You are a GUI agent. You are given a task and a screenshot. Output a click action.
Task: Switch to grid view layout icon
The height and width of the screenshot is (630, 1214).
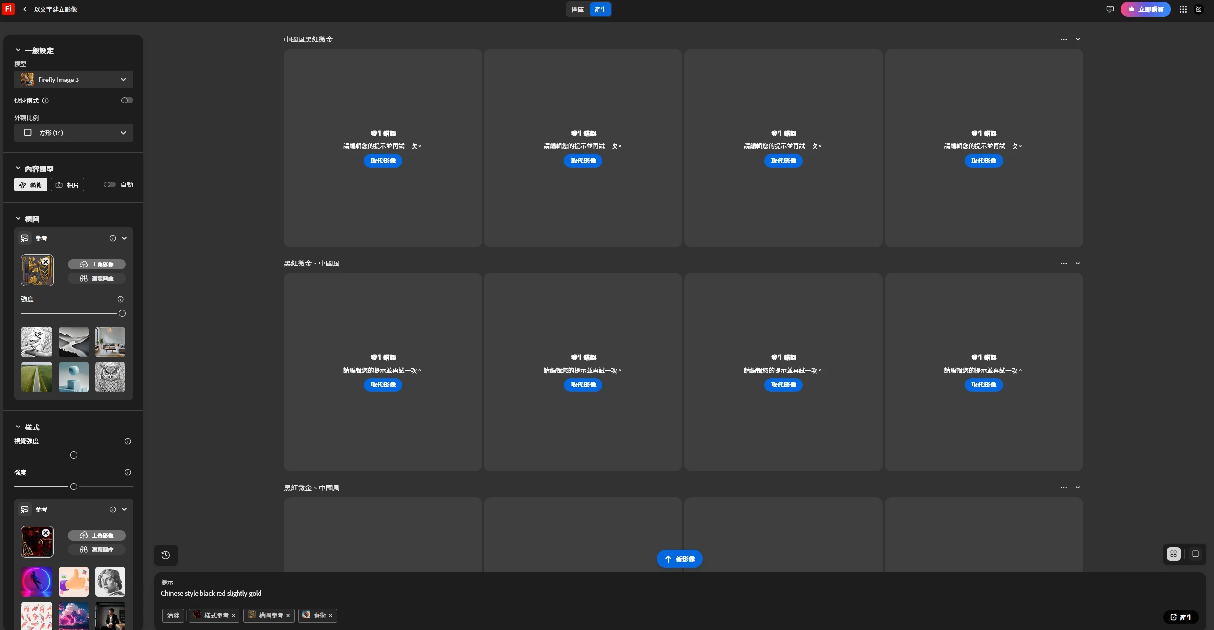click(x=1174, y=554)
